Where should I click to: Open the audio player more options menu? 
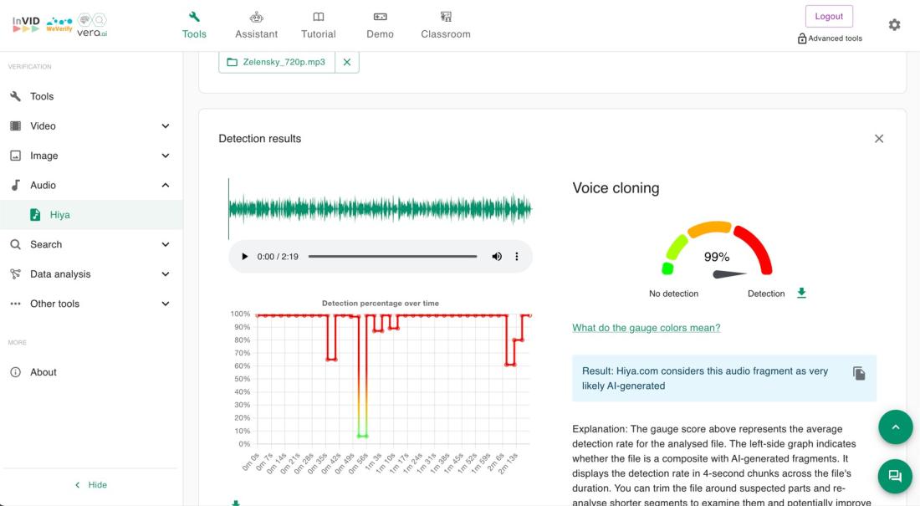click(516, 257)
